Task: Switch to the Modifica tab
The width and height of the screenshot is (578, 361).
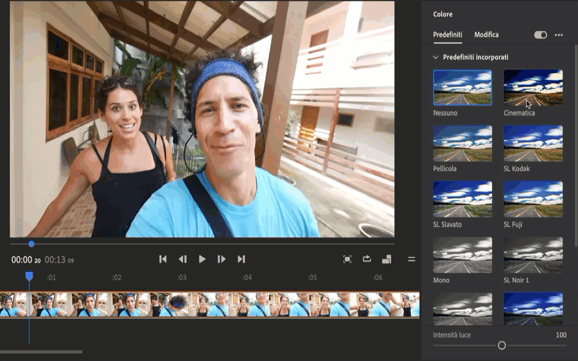Action: [x=486, y=35]
